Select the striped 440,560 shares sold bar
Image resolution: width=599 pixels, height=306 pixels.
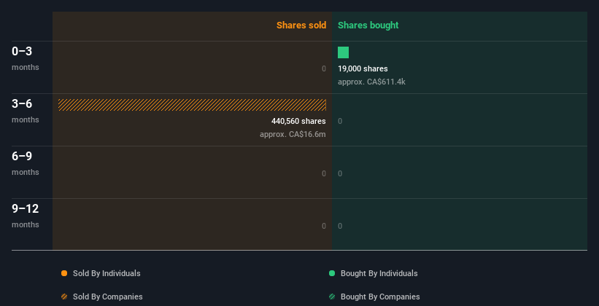click(192, 105)
